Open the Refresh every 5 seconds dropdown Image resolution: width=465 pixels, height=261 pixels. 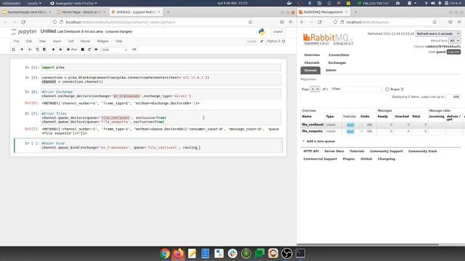(438, 34)
